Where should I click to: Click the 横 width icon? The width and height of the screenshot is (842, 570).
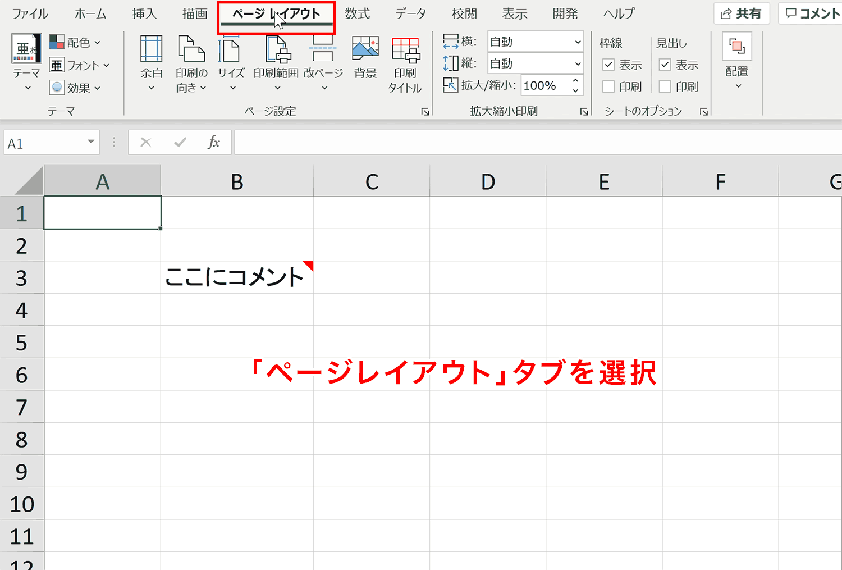pyautogui.click(x=451, y=41)
